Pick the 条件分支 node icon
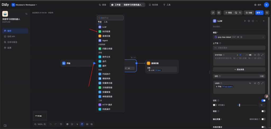Viewport: 271px width, 129px height. tap(100, 57)
